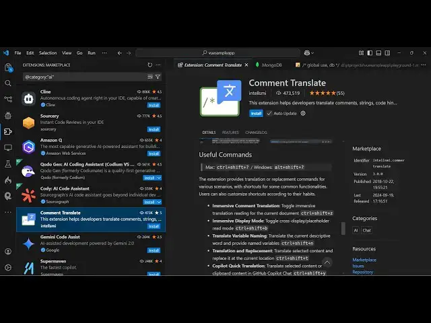Click the Q-shaped icon in activity bar

click(8, 196)
